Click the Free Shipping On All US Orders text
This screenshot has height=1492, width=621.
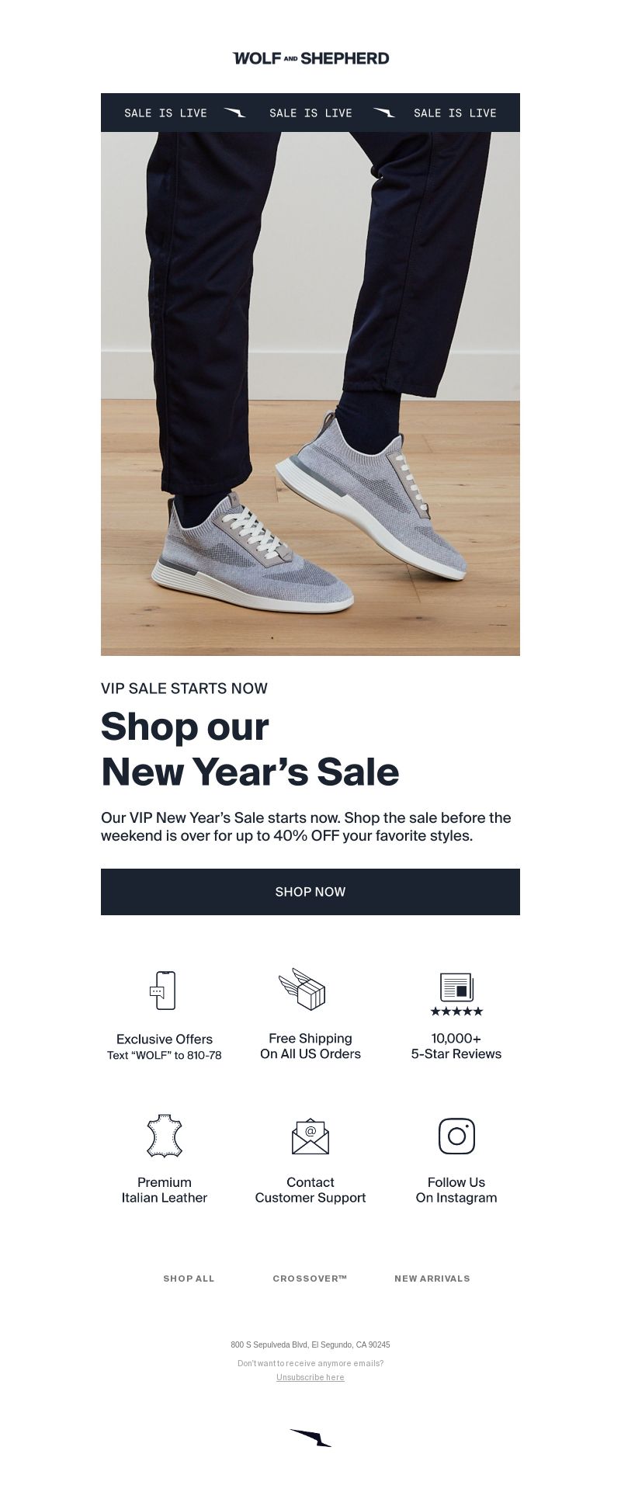310,1046
